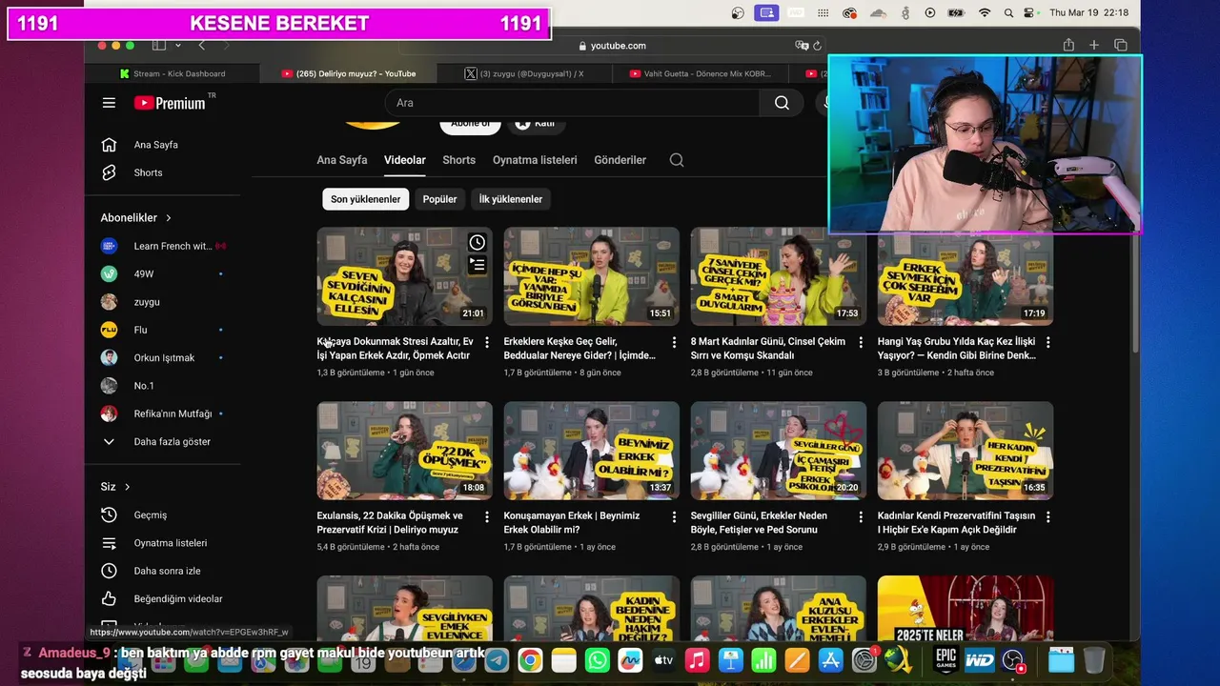
Task: Select Son yüklenenler filter chip
Action: point(366,199)
